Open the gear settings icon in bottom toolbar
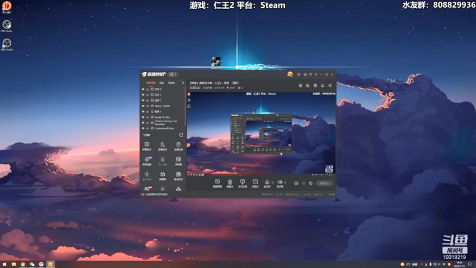The height and width of the screenshot is (268, 476). point(311,183)
